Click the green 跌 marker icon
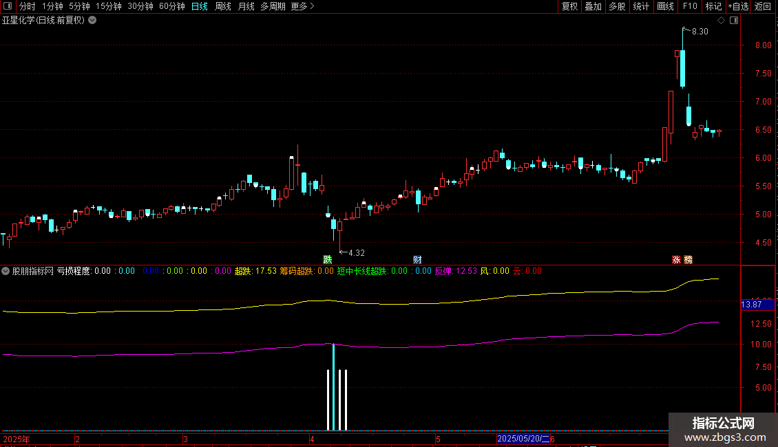 point(328,260)
